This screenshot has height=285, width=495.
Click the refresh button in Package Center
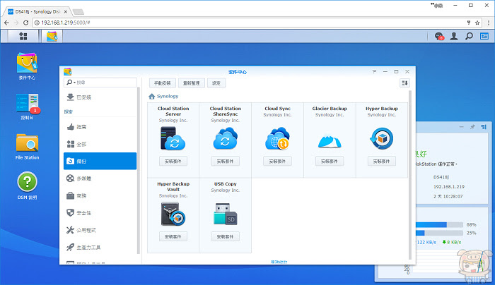[192, 83]
